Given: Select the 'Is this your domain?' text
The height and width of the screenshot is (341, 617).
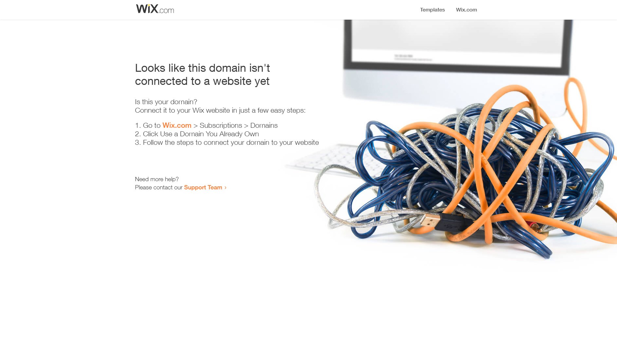Looking at the screenshot, I should tap(166, 102).
